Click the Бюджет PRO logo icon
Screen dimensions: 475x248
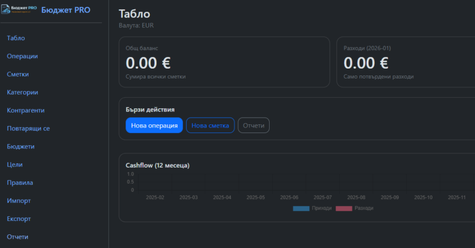click(19, 10)
